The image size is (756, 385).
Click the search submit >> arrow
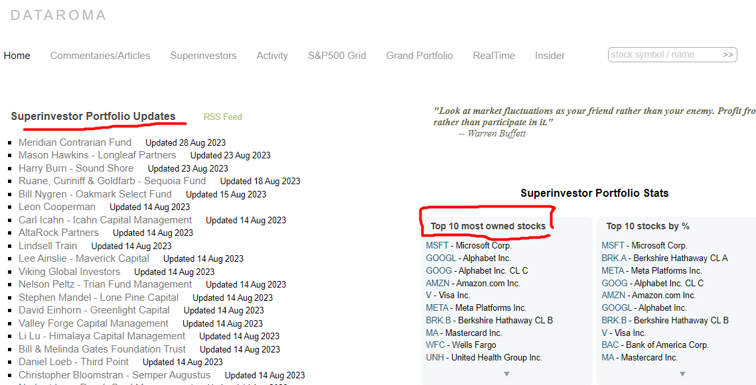click(728, 55)
